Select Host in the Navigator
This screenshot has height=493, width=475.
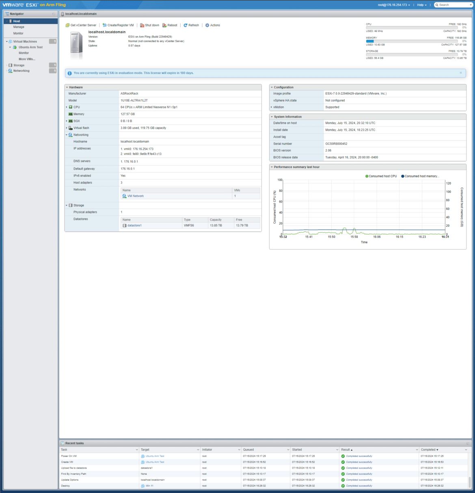pos(30,21)
